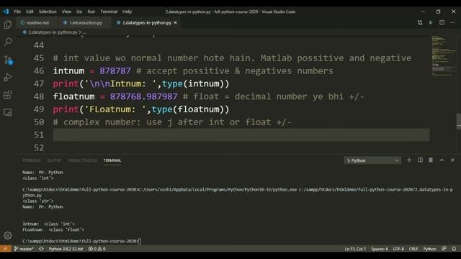
Task: Open the View menu
Action: (66, 12)
